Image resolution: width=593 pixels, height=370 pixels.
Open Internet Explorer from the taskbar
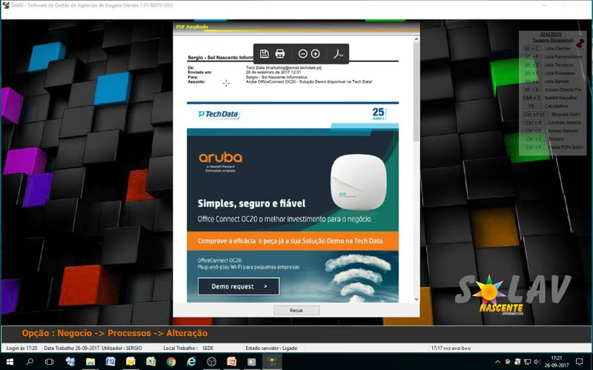pyautogui.click(x=192, y=362)
